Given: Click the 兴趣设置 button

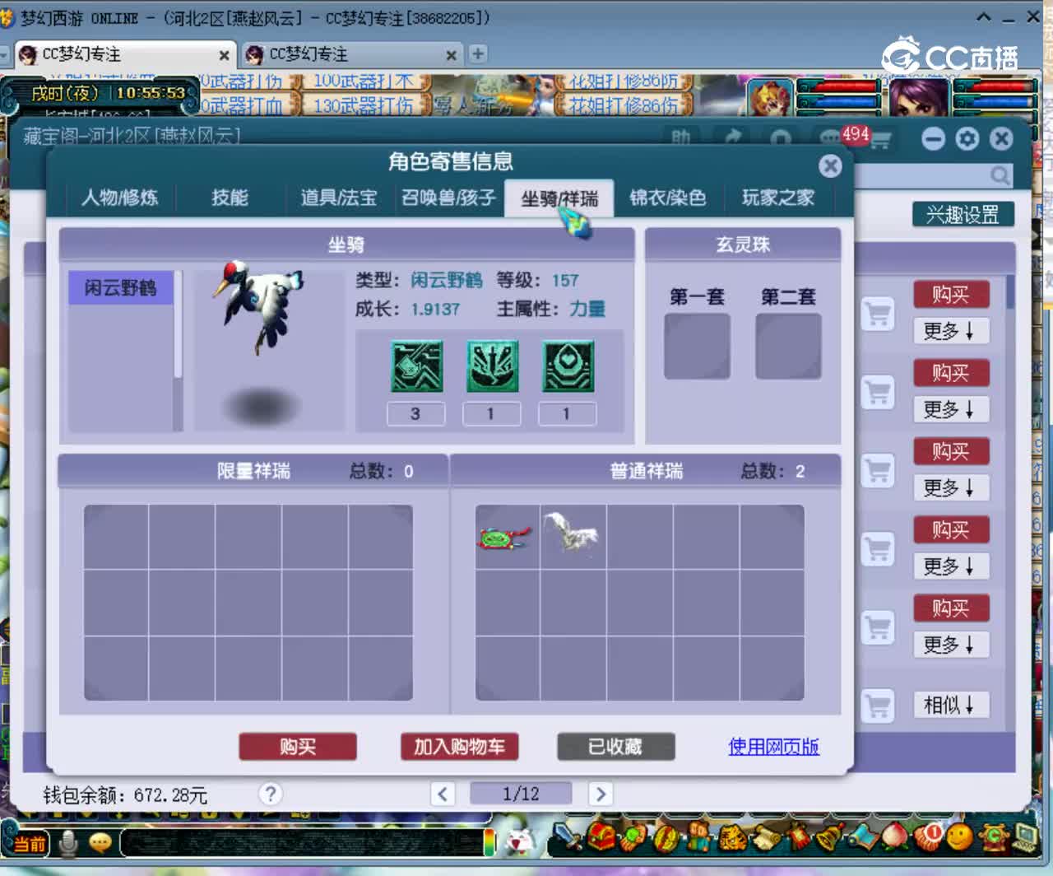Looking at the screenshot, I should 963,215.
